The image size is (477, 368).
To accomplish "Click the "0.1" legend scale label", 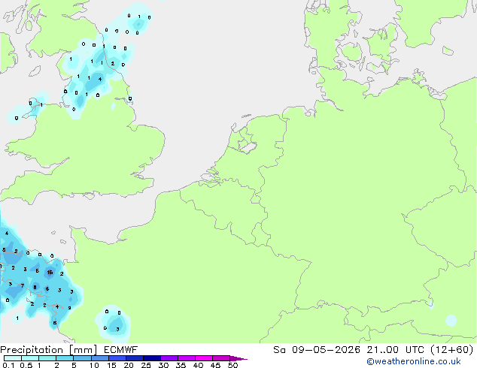I will tap(8, 365).
